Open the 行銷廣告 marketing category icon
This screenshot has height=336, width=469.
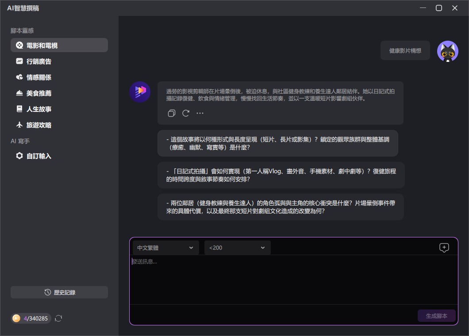pos(19,61)
